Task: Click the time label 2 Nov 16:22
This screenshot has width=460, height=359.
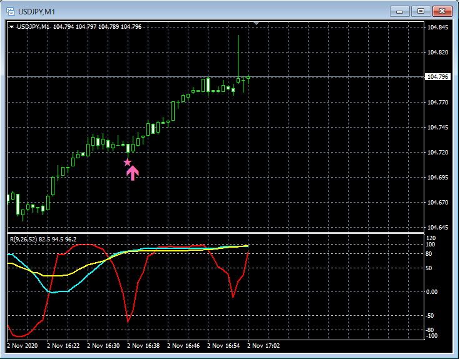Action: (63, 345)
